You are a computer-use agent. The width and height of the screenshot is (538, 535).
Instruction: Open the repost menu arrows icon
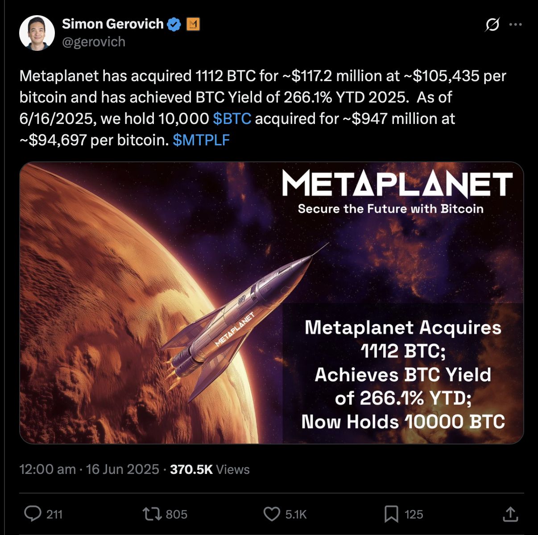152,514
